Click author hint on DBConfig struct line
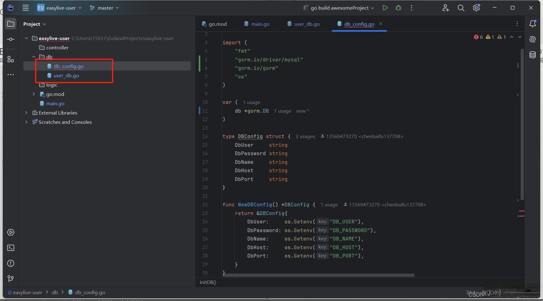543x301 pixels. click(362, 137)
